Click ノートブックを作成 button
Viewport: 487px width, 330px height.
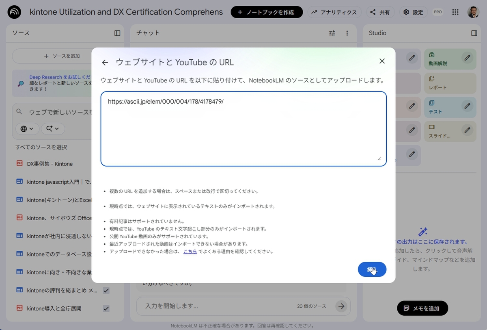pyautogui.click(x=267, y=12)
